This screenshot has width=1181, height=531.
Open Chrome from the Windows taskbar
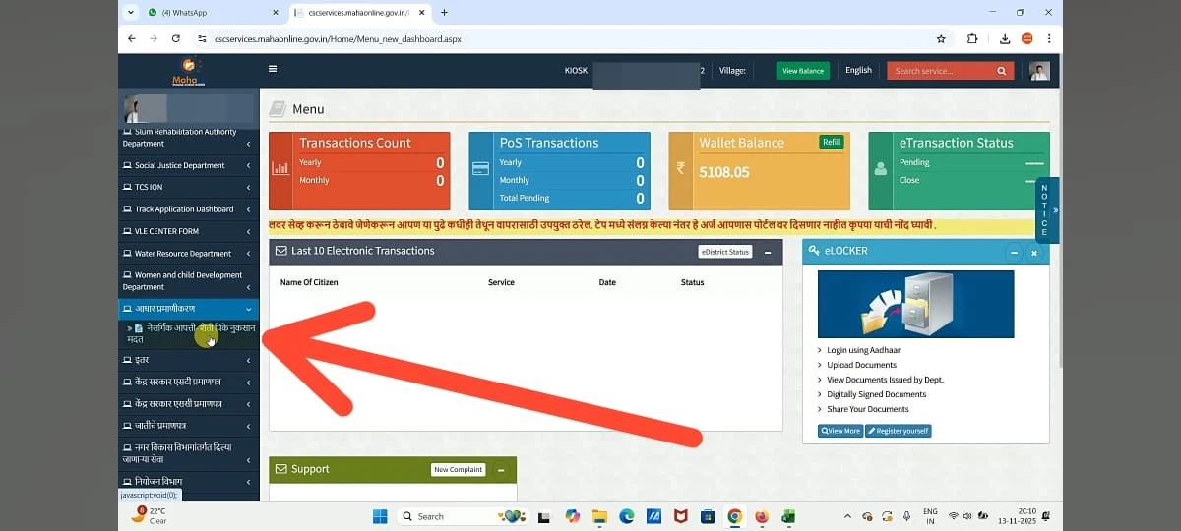click(734, 516)
